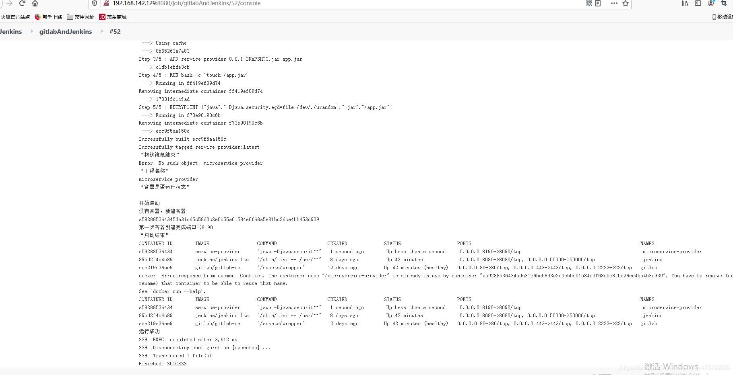Open the 常用网址 bookmarks folder
The image size is (733, 375).
[81, 17]
